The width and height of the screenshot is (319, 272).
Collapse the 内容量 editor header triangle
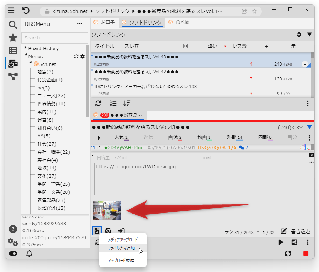[92, 155]
